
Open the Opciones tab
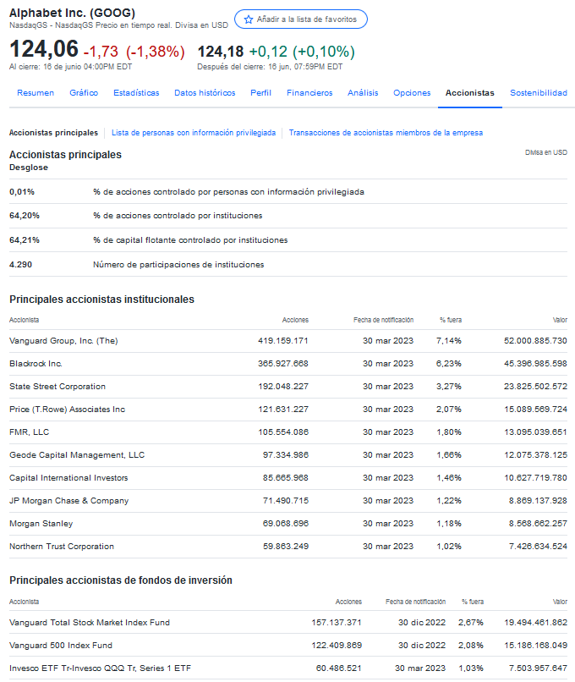click(x=412, y=92)
